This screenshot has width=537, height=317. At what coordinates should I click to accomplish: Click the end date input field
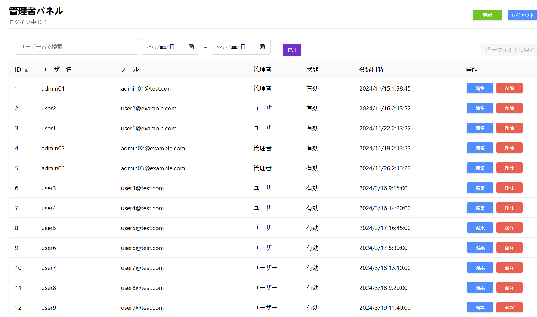(x=241, y=47)
